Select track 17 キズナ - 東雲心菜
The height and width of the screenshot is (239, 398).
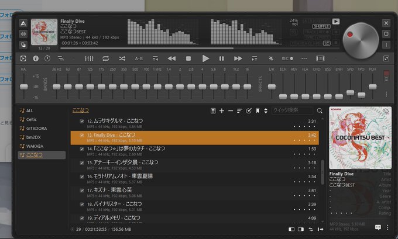(195, 192)
